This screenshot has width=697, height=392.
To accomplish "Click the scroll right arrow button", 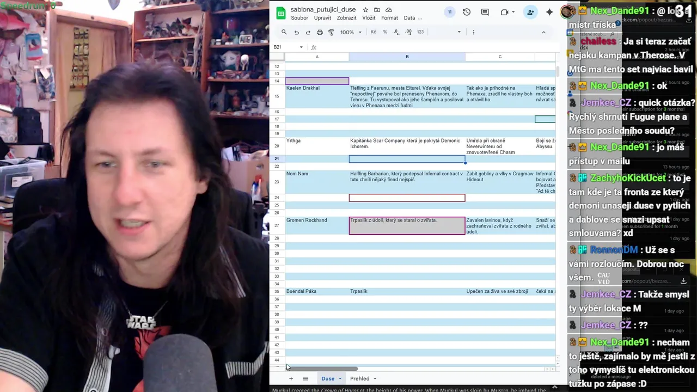I will [553, 369].
